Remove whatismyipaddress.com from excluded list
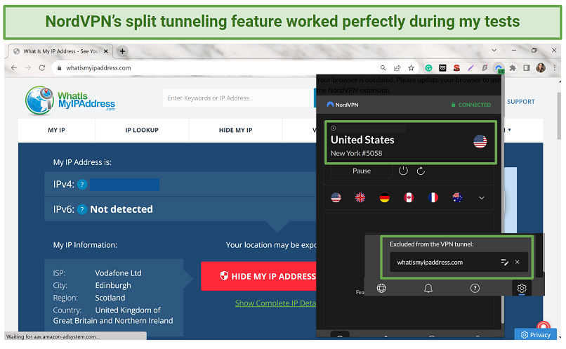The height and width of the screenshot is (349, 566). coord(518,263)
